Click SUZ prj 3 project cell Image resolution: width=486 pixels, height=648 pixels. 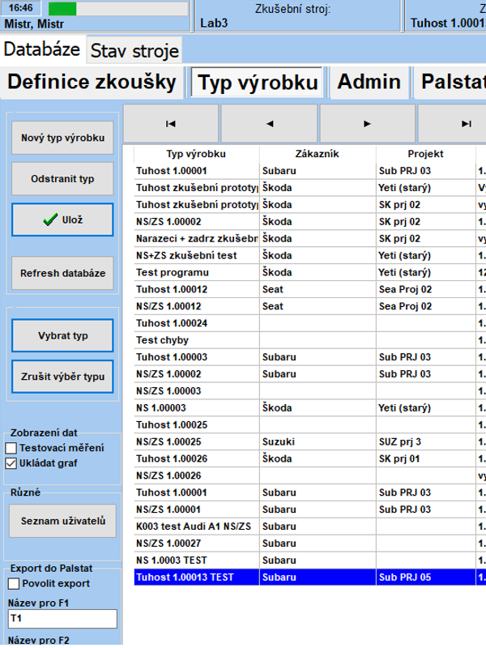click(x=426, y=441)
